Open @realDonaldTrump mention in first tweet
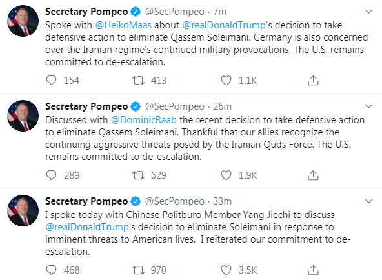The width and height of the screenshot is (382, 280). coord(224,25)
